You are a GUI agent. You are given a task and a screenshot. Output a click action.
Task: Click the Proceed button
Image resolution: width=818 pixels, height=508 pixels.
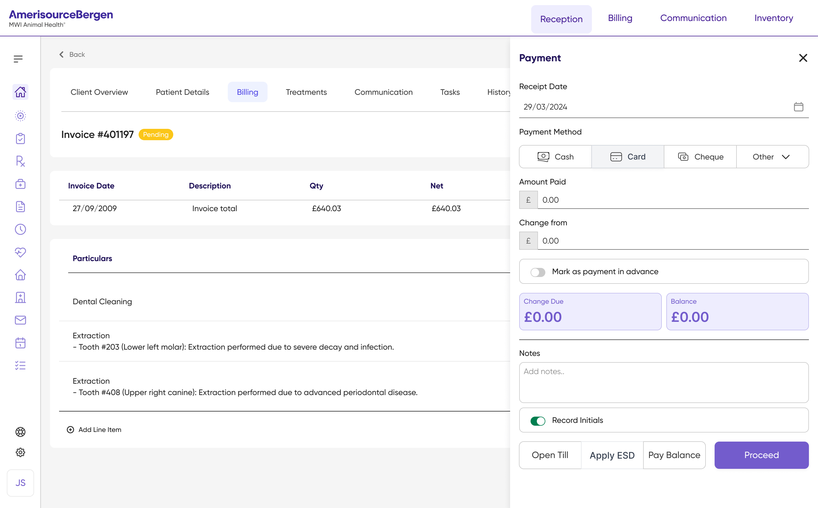761,455
